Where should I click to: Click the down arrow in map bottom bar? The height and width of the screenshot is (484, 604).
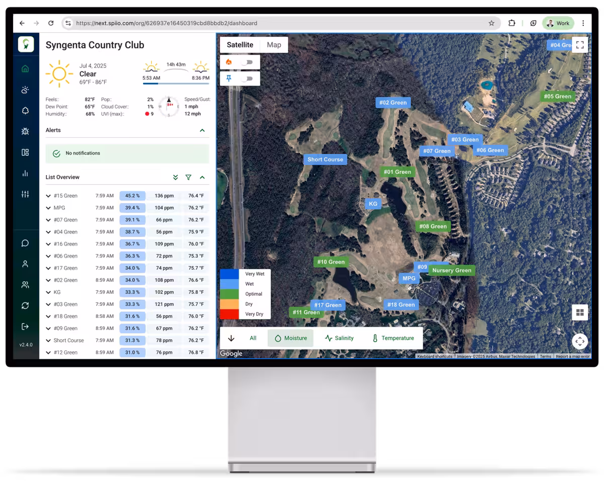pyautogui.click(x=231, y=338)
